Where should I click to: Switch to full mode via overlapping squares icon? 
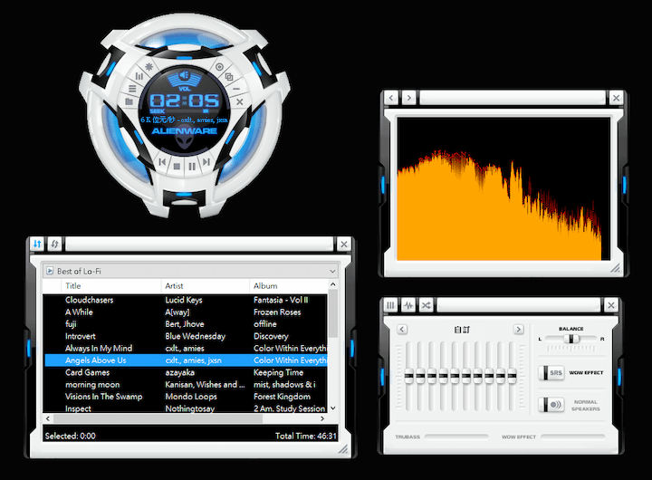(x=229, y=77)
